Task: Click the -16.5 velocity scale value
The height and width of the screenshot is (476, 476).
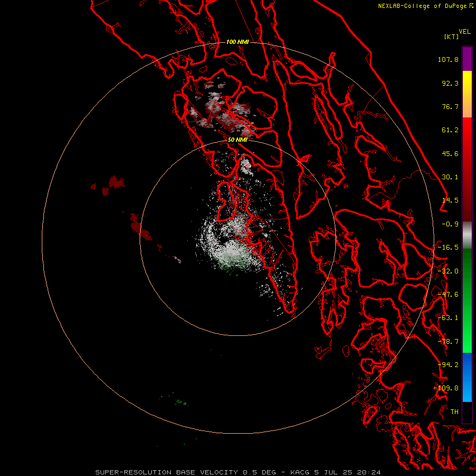Action: point(448,248)
